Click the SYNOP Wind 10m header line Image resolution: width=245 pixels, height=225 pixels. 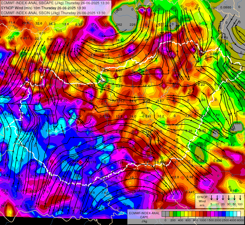tap(43, 8)
